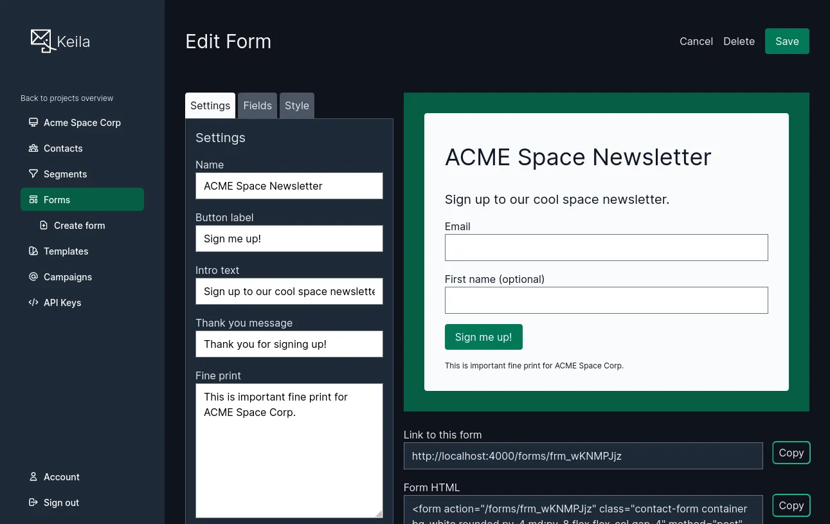
Task: Select the Contacts icon in the sidebar
Action: point(33,148)
